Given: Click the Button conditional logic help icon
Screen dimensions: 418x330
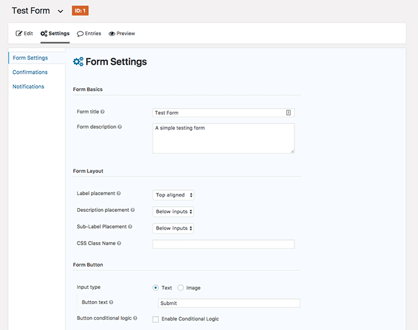Looking at the screenshot, I should point(135,318).
